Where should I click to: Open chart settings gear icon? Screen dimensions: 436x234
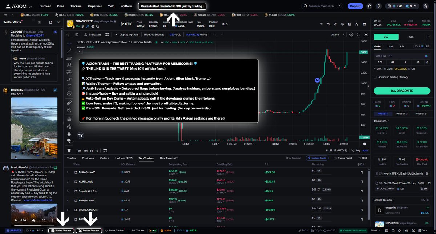(x=351, y=34)
